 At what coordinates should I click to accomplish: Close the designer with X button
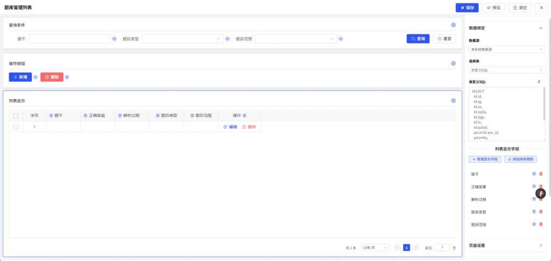pos(541,8)
